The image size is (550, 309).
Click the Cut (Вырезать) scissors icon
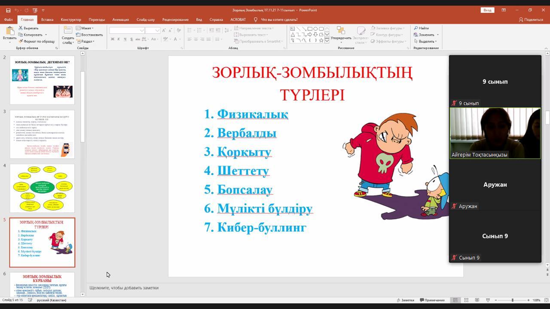[21, 28]
